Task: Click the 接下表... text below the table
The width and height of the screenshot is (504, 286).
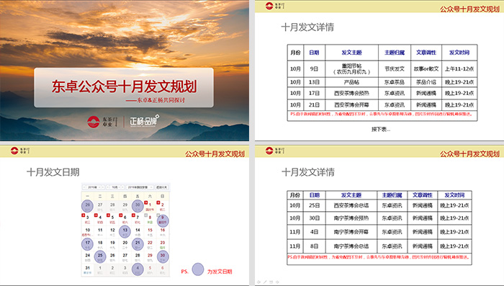Action: click(381, 130)
